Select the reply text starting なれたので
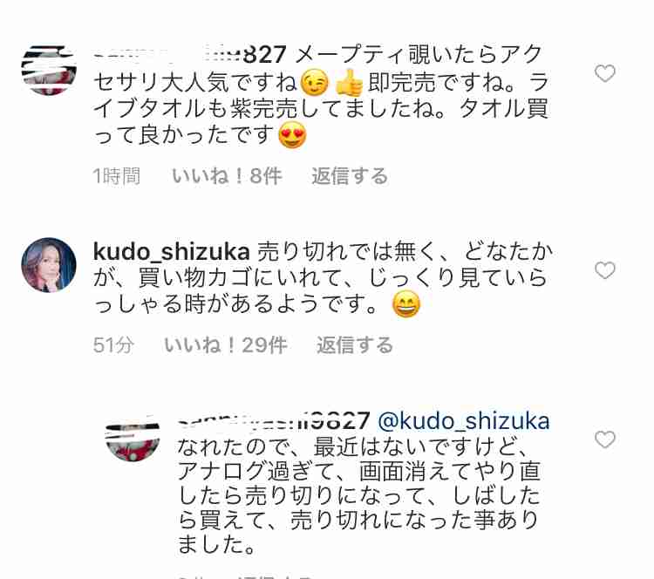654x579 pixels. (359, 495)
